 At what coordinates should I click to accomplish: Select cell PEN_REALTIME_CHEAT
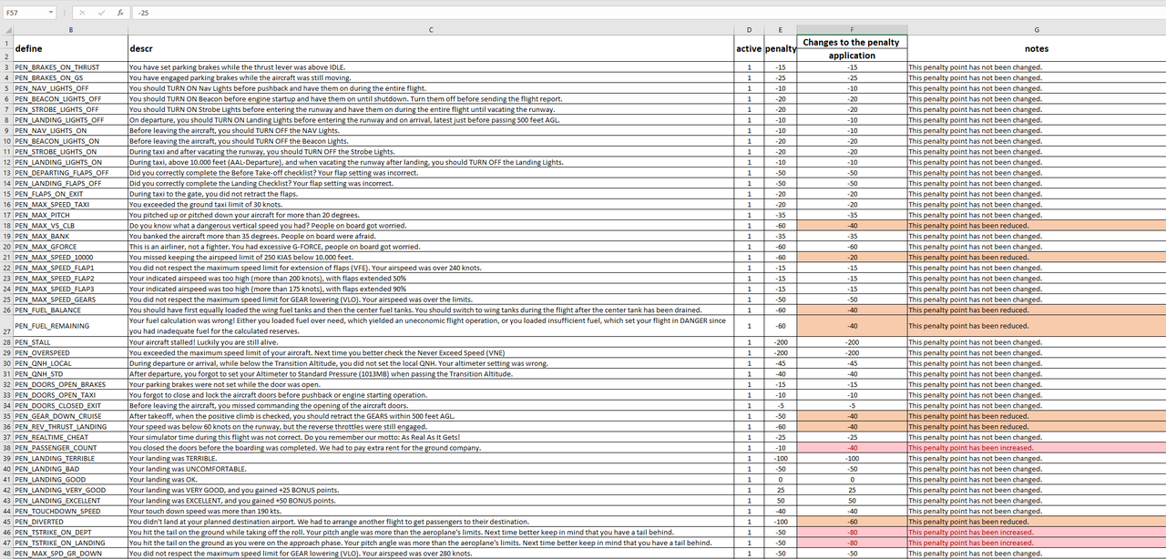(71, 437)
